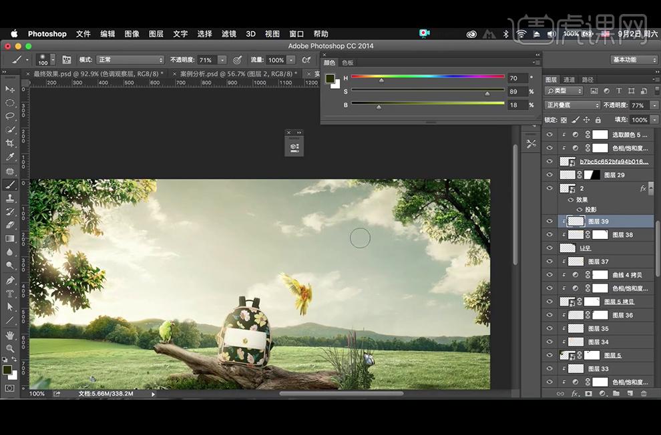Hide the 选取颜色 5 layer
The width and height of the screenshot is (661, 435).
pyautogui.click(x=549, y=135)
